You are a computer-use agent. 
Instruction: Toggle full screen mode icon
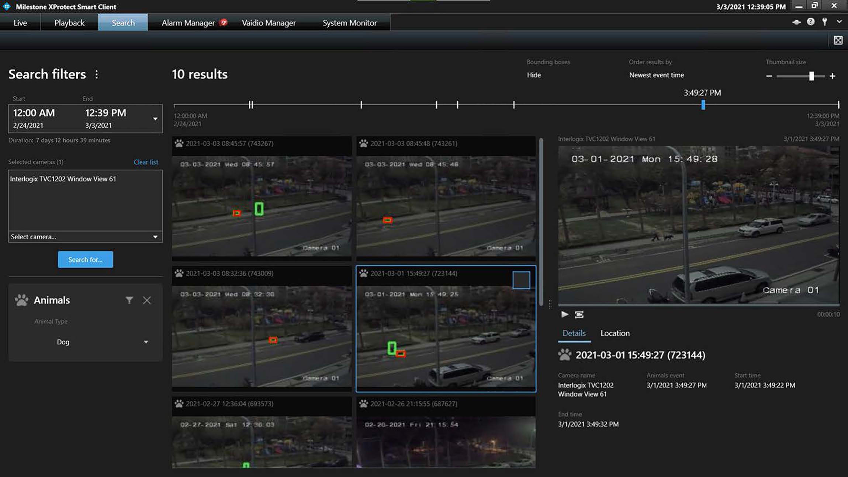click(838, 40)
